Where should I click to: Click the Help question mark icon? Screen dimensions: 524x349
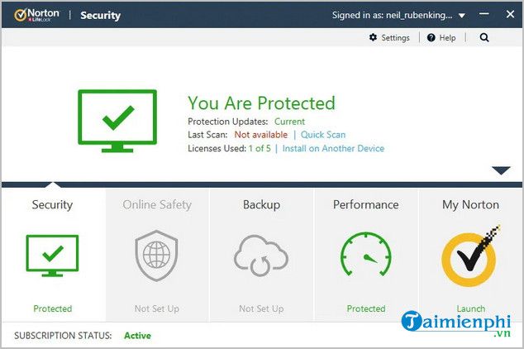click(431, 38)
